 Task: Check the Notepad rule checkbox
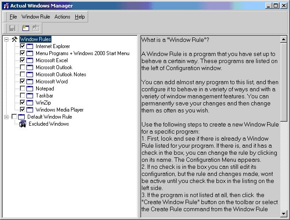22,89
